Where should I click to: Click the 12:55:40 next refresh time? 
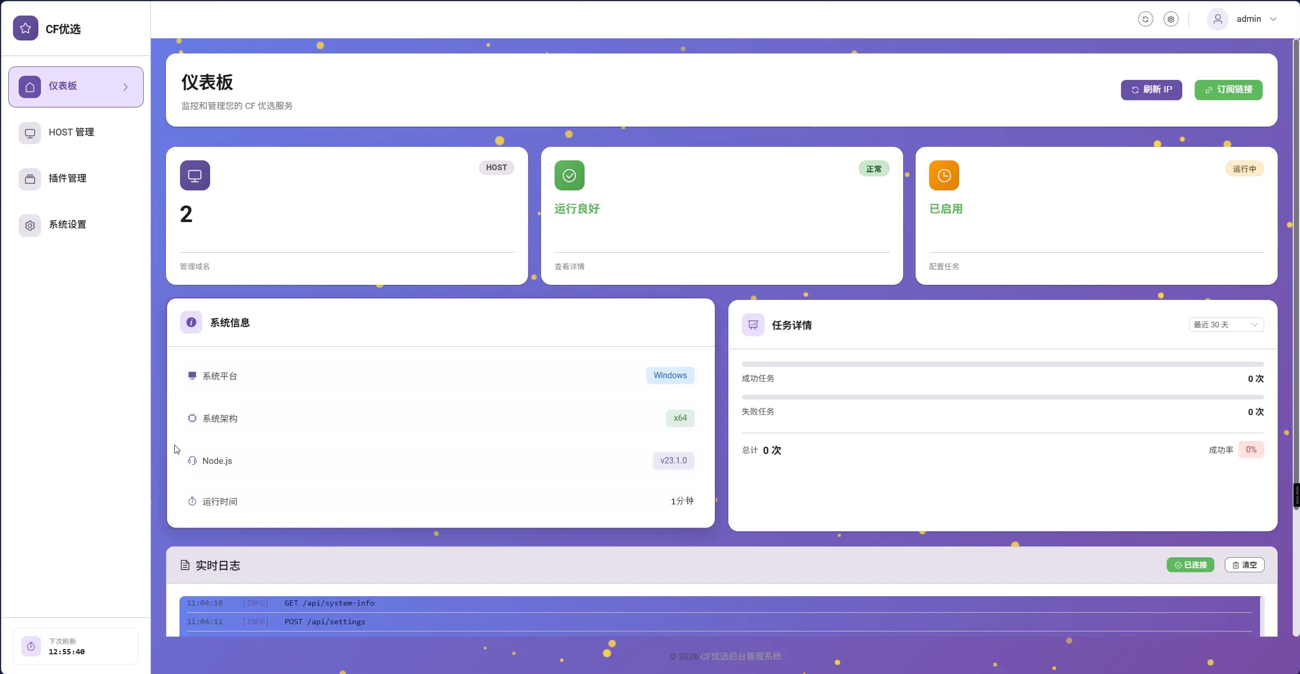tap(66, 652)
